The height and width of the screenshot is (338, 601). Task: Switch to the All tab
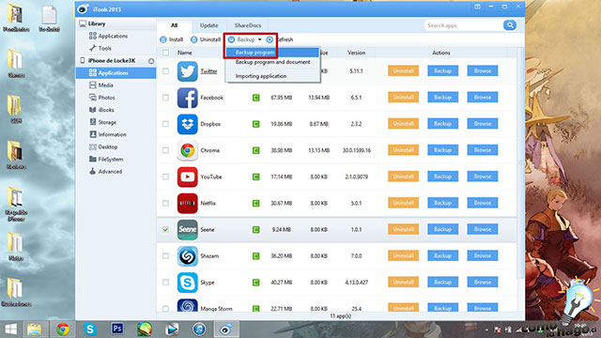point(174,25)
